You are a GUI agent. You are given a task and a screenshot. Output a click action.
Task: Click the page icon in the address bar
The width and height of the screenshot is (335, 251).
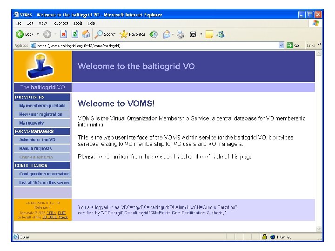[33, 45]
